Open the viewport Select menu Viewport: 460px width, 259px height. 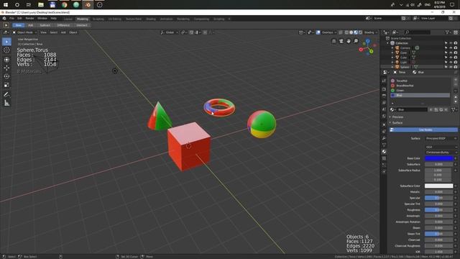click(x=53, y=32)
